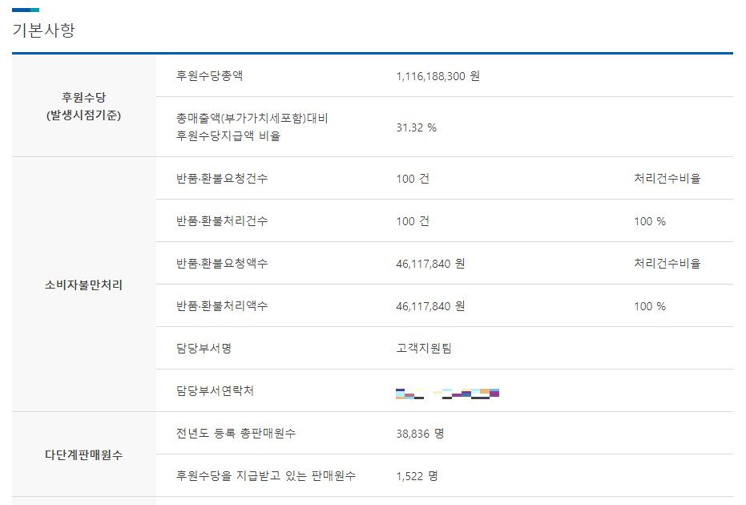
Task: Click the blurred 담당부서연락처 contact value
Action: [447, 394]
